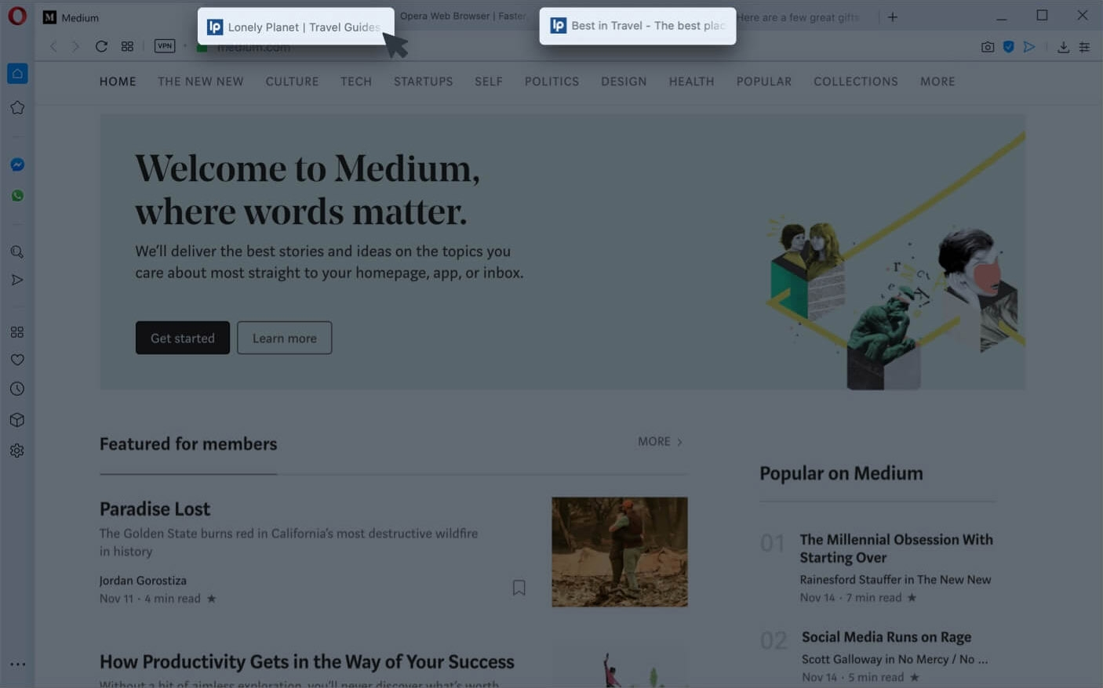Image resolution: width=1103 pixels, height=688 pixels.
Task: Open the Paradise Lost article title
Action: 155,509
